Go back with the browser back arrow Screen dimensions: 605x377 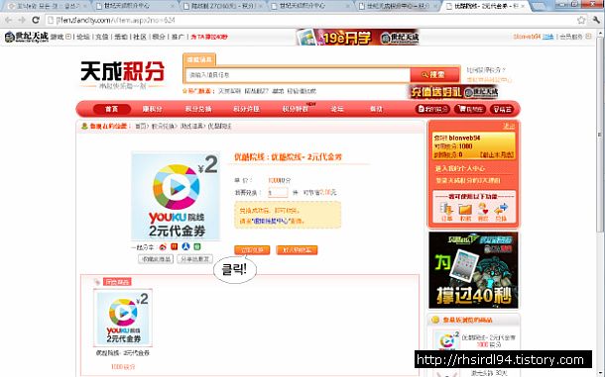8,20
